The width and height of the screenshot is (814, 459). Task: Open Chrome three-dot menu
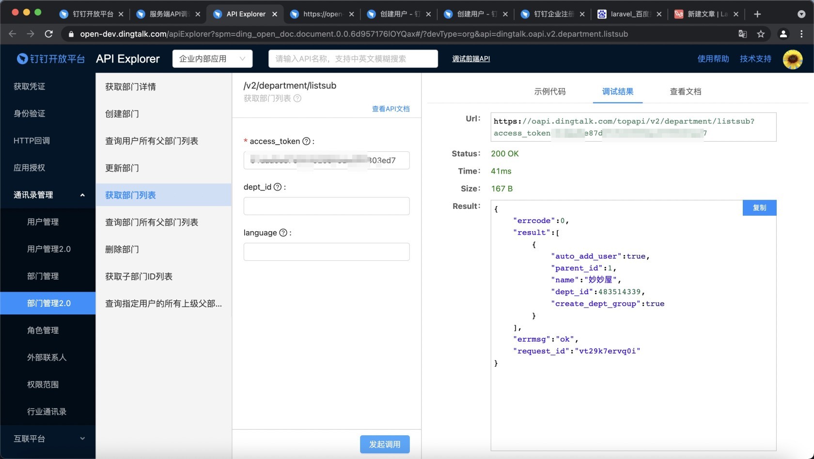(x=801, y=34)
